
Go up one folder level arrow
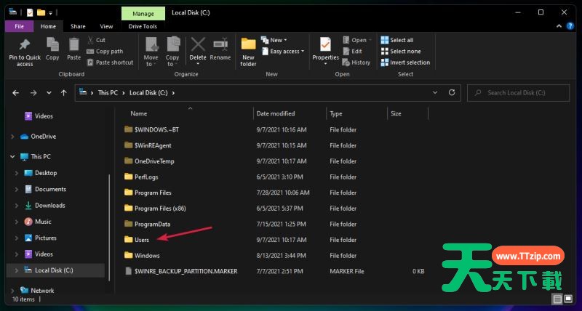pos(65,93)
